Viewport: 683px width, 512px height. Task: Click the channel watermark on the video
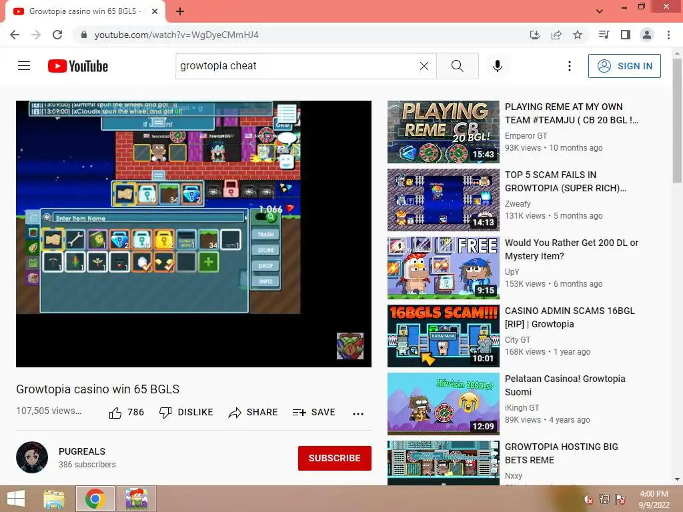350,346
